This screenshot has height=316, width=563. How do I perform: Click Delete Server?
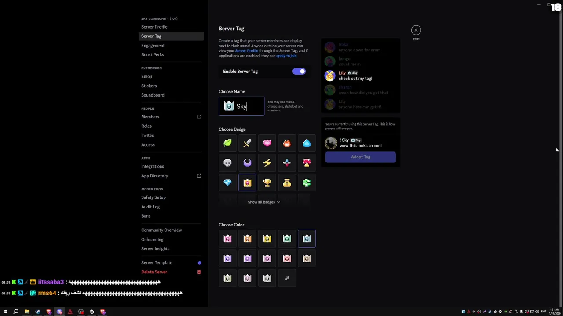(x=171, y=272)
